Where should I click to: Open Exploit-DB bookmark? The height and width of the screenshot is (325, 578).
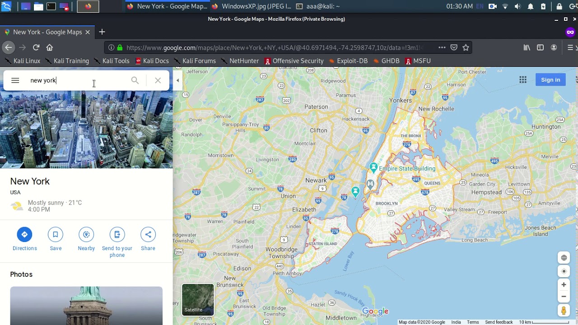click(348, 61)
